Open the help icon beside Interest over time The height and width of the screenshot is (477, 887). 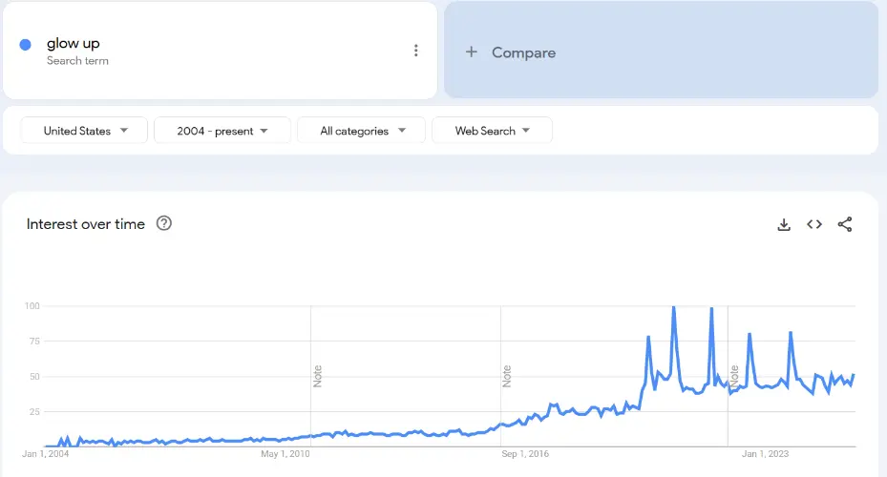[164, 223]
